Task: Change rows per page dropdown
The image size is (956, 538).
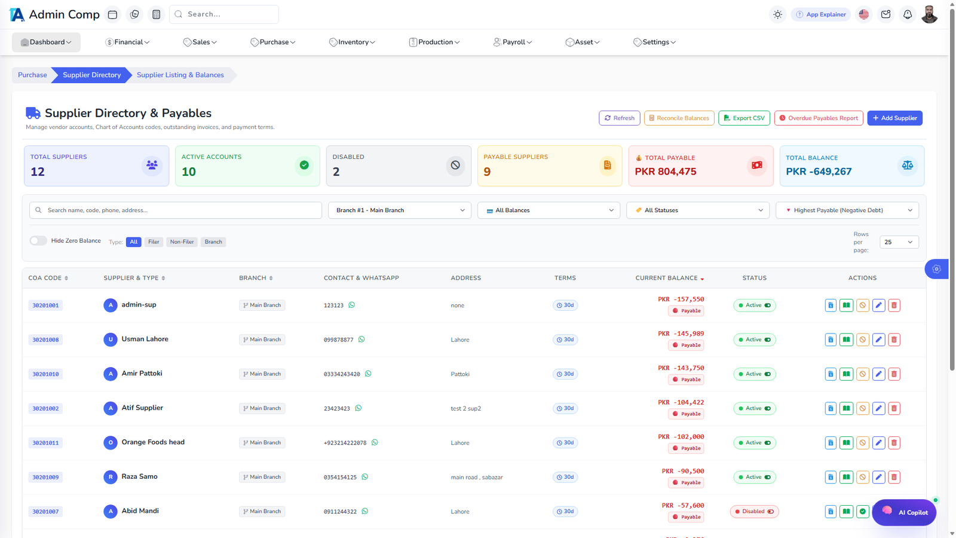Action: click(x=899, y=242)
